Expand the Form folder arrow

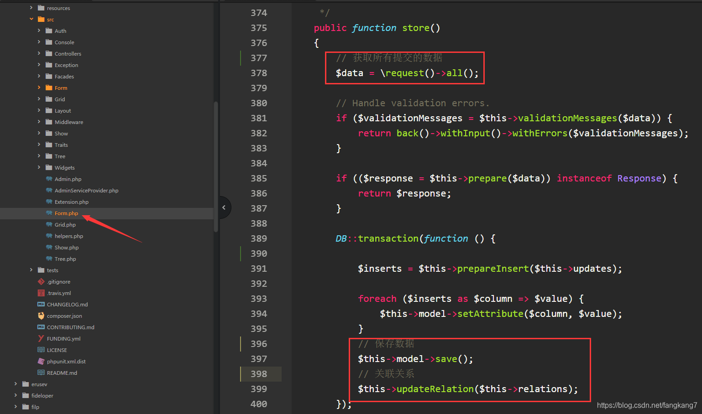click(x=39, y=88)
